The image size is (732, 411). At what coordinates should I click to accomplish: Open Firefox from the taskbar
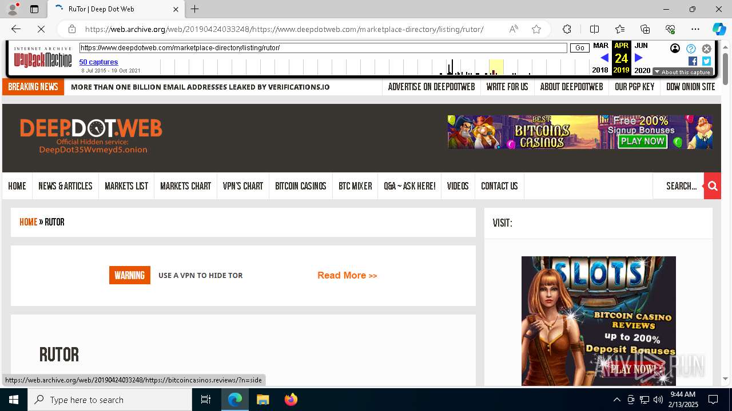click(x=291, y=400)
